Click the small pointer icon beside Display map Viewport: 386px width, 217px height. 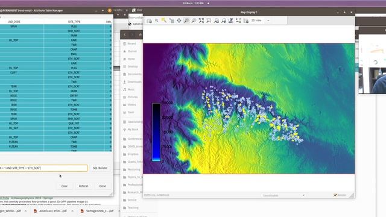[157, 20]
